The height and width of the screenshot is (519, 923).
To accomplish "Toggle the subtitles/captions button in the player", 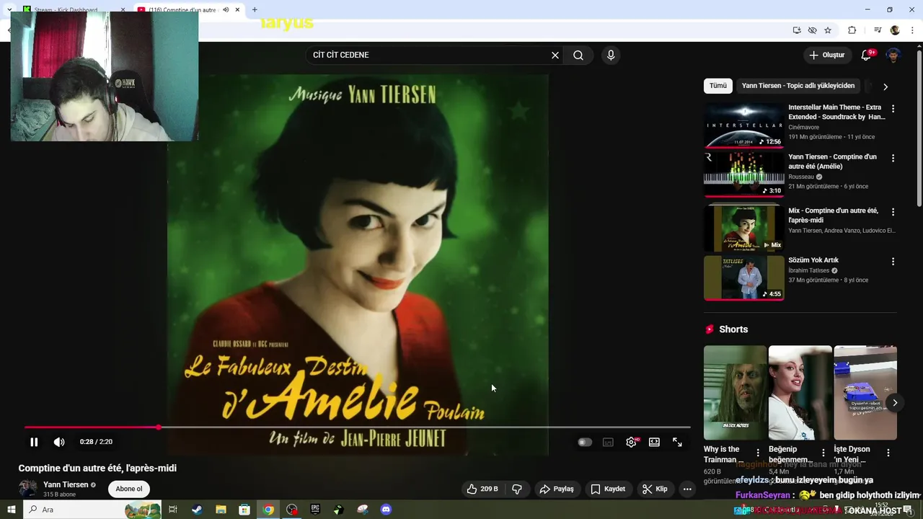I will point(608,442).
